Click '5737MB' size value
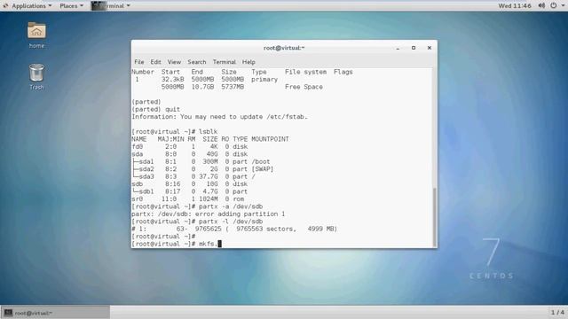 coord(233,87)
